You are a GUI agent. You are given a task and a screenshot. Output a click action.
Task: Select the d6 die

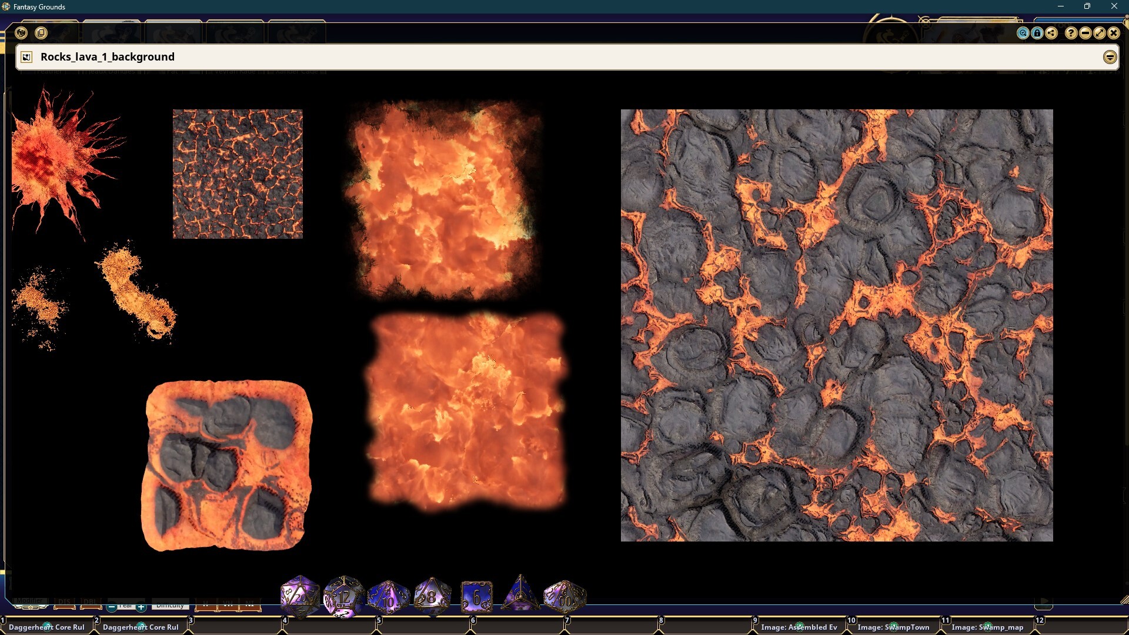[476, 596]
